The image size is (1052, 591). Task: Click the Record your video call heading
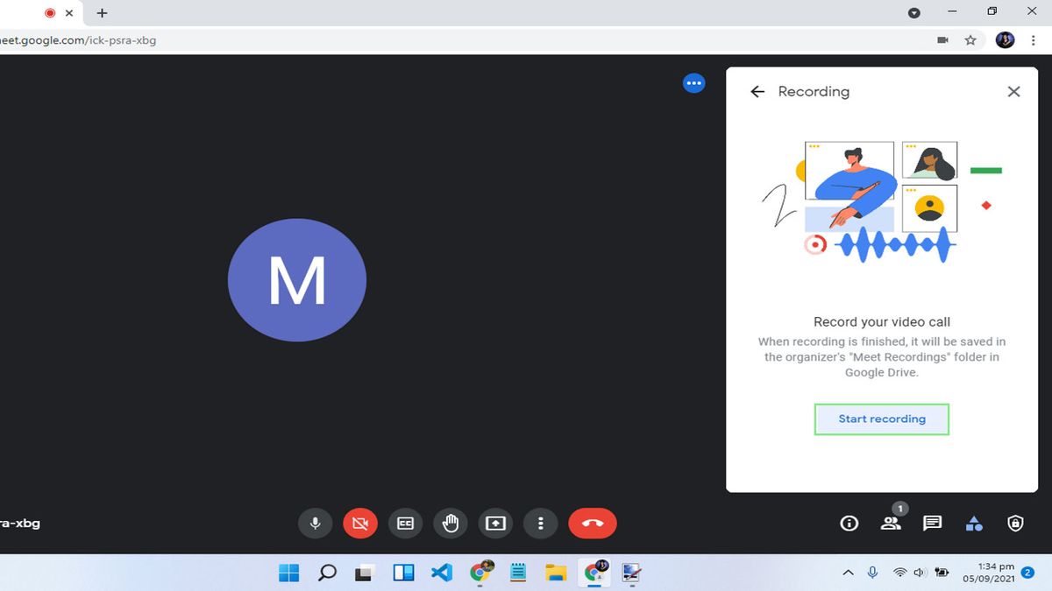point(882,322)
